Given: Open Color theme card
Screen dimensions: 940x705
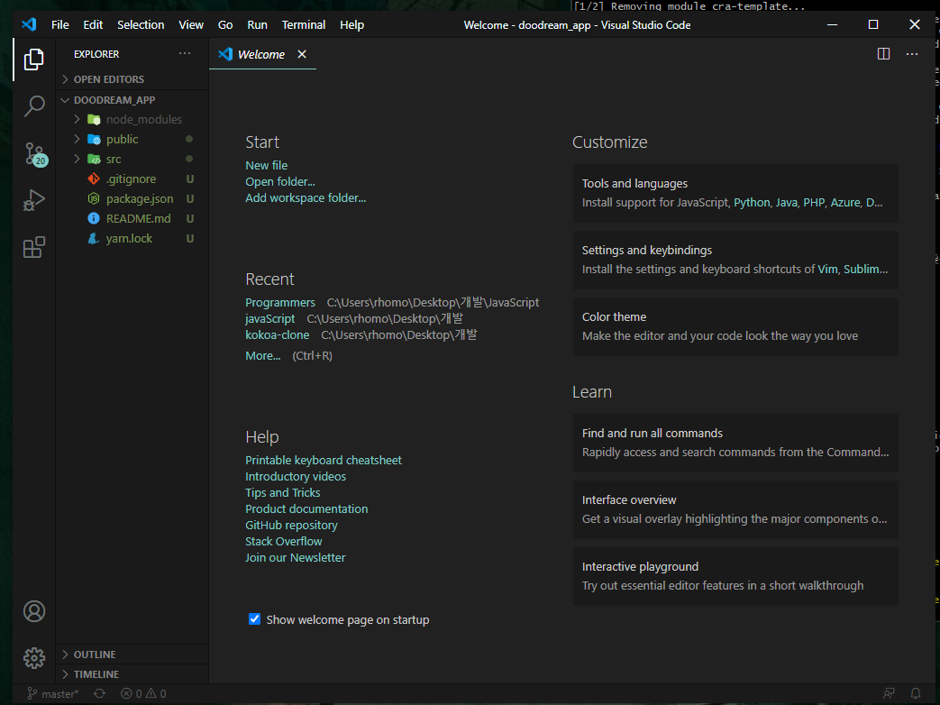Looking at the screenshot, I should tap(735, 326).
